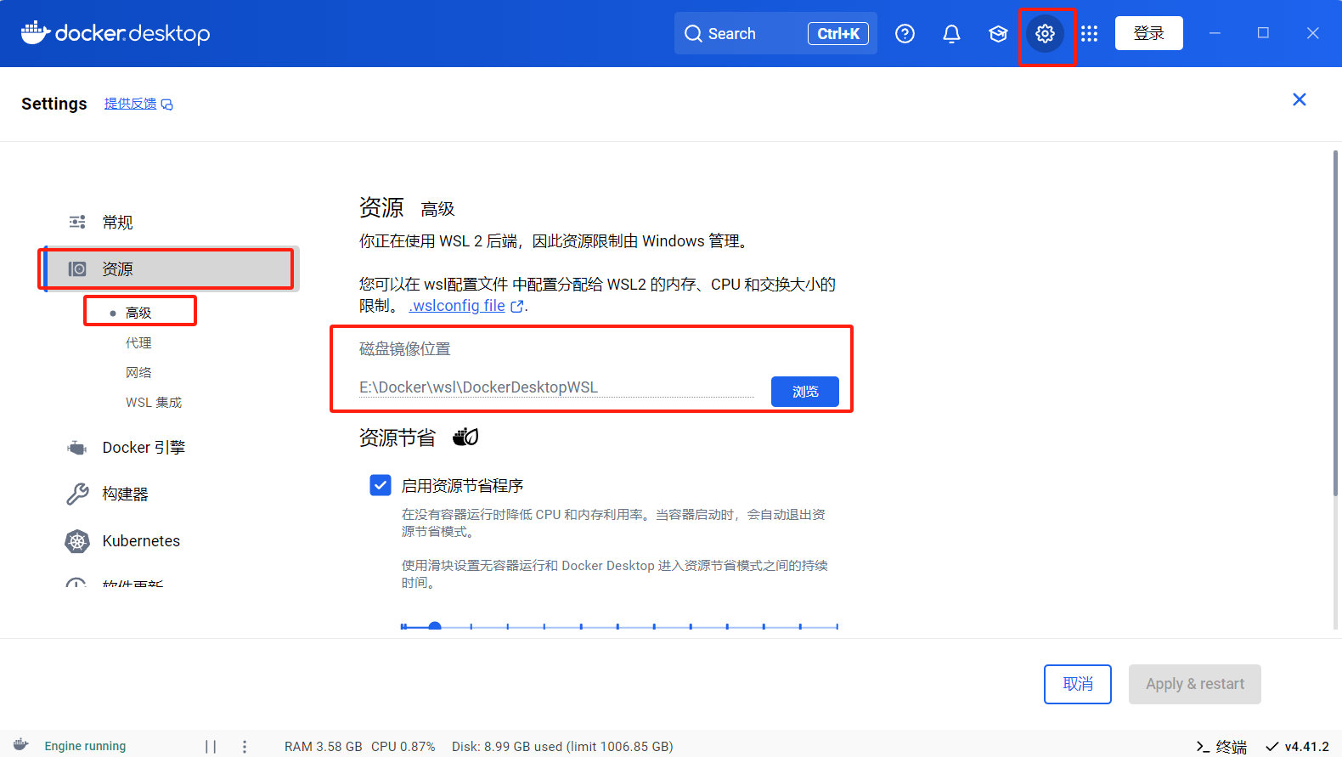This screenshot has width=1342, height=757.
Task: Select the Kubernetes settings section
Action: (x=168, y=541)
